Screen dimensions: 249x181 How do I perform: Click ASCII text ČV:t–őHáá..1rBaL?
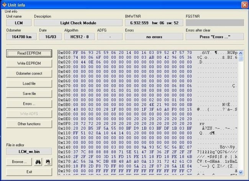pos(217,161)
